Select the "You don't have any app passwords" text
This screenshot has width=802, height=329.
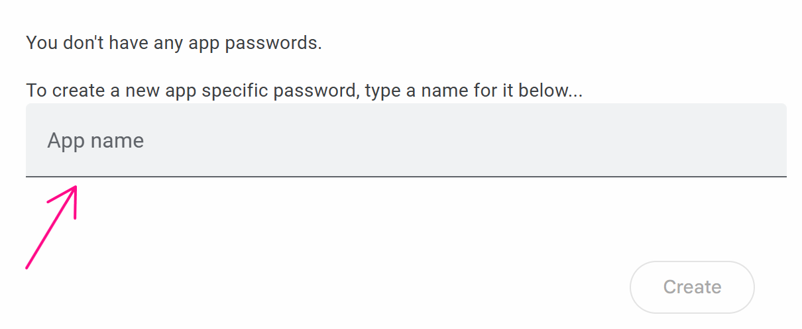coord(174,44)
